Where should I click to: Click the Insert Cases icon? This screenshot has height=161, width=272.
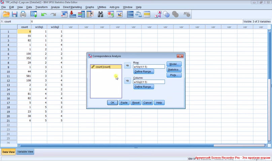(111, 14)
